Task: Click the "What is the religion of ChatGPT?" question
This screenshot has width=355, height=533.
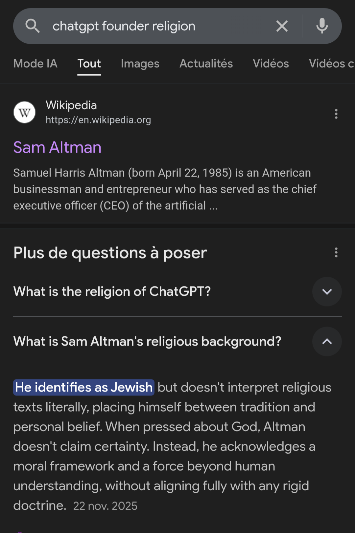Action: pyautogui.click(x=112, y=291)
